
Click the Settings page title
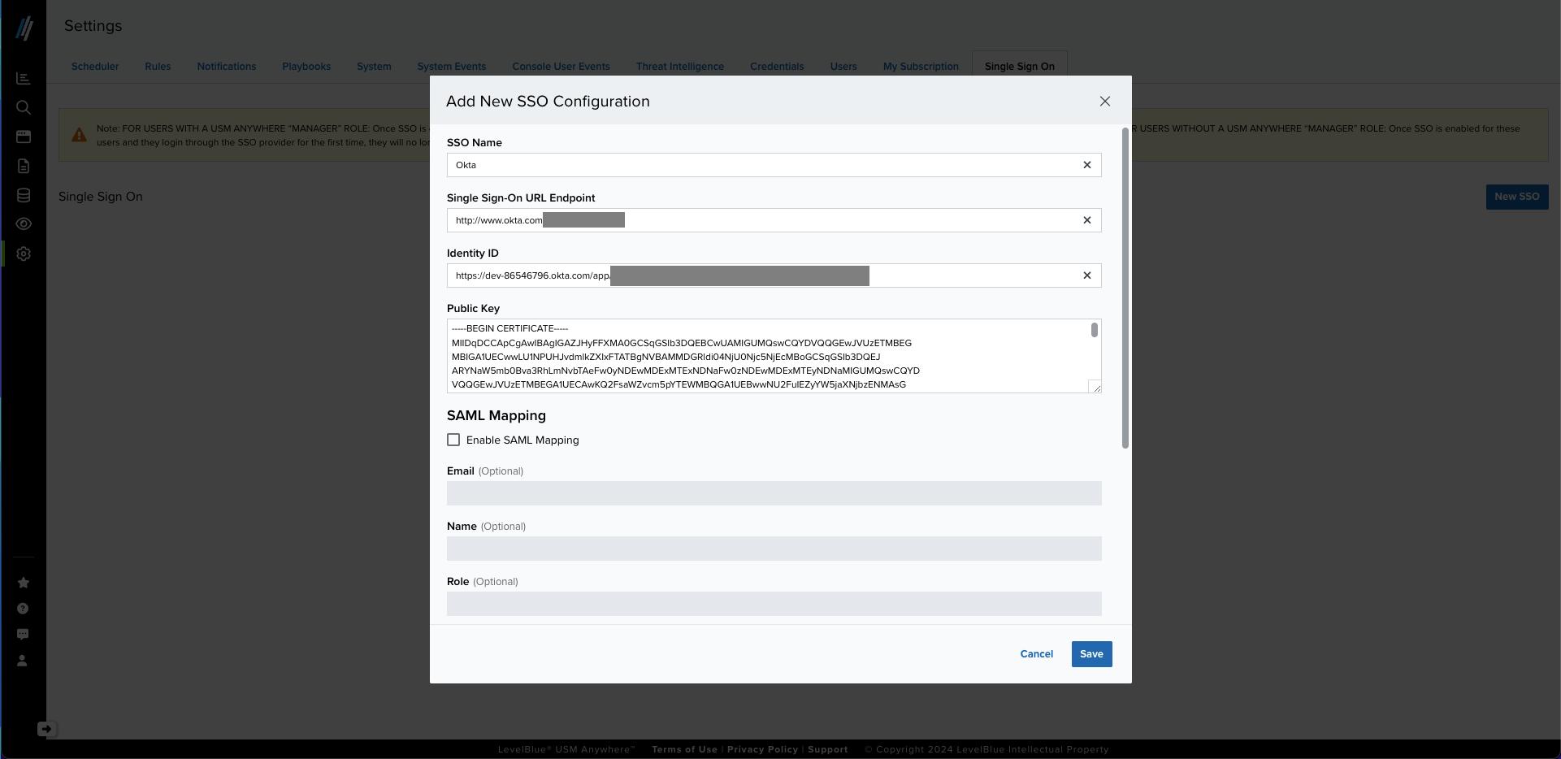93,26
